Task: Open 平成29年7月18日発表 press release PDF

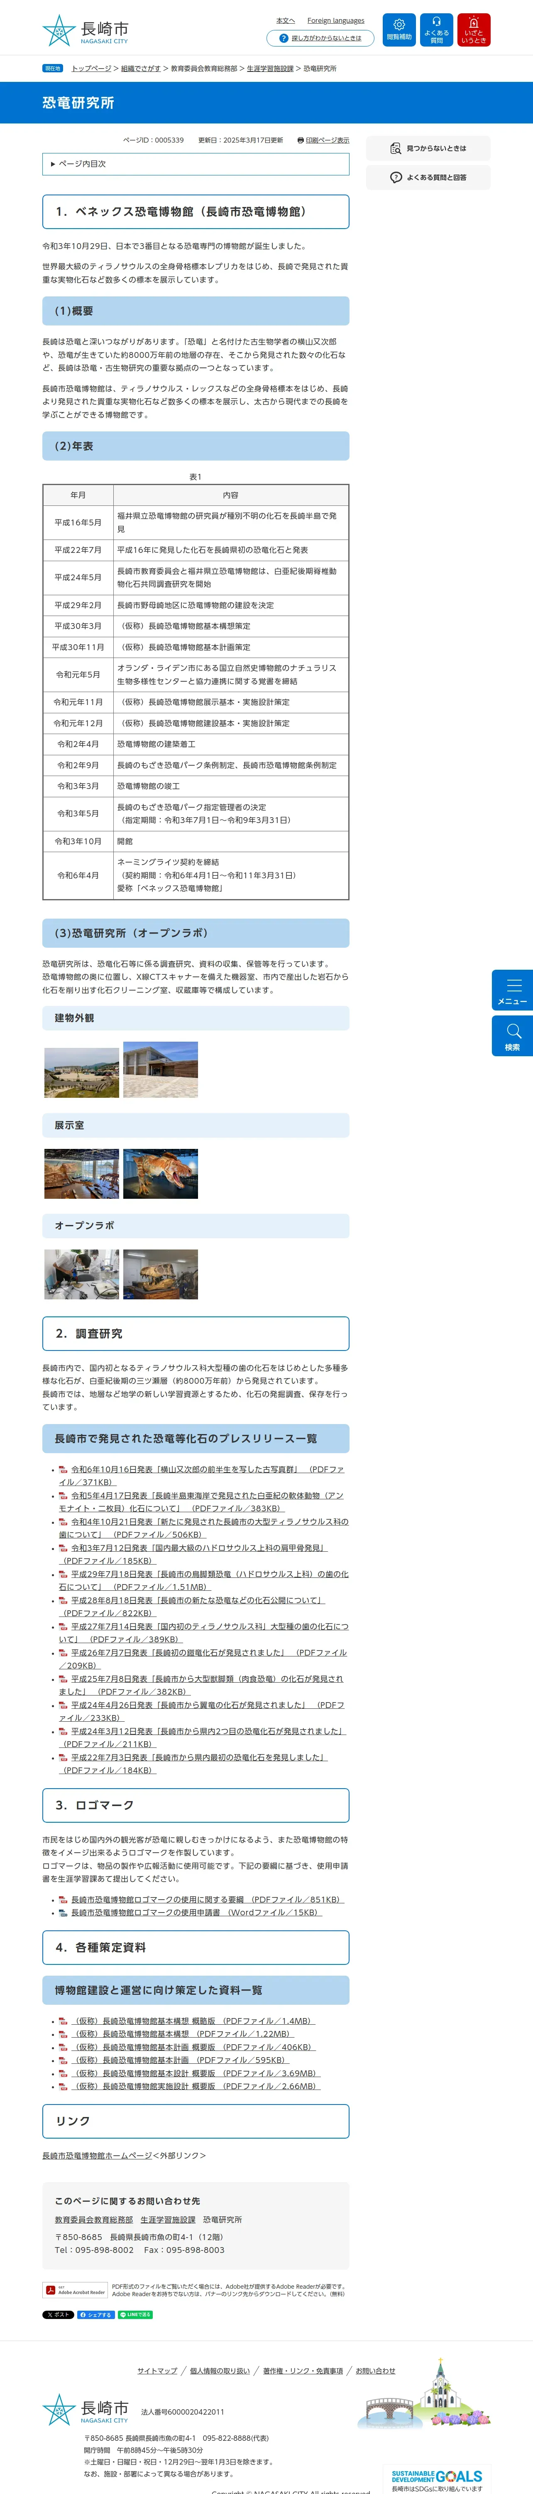Action: (203, 1580)
